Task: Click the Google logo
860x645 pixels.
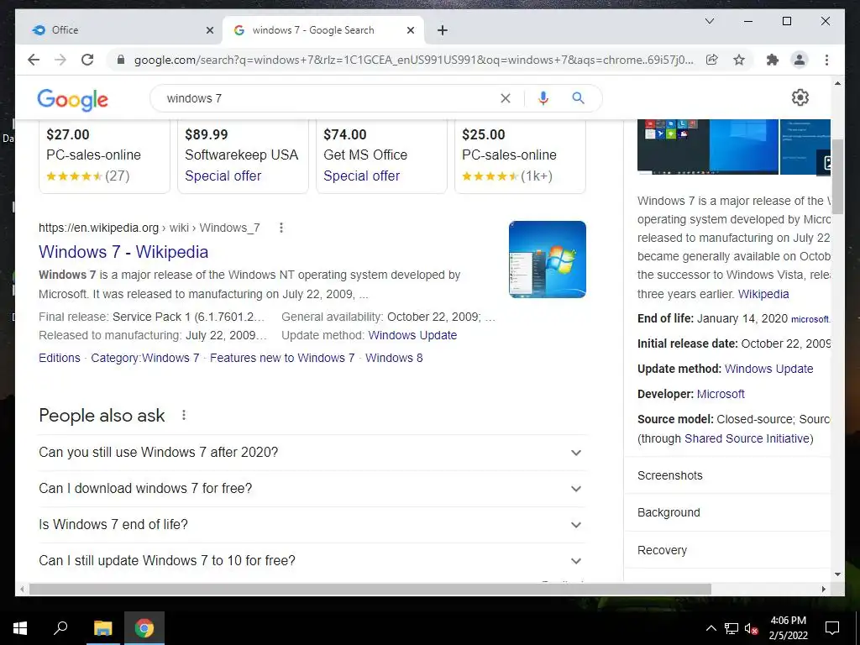Action: 72,100
